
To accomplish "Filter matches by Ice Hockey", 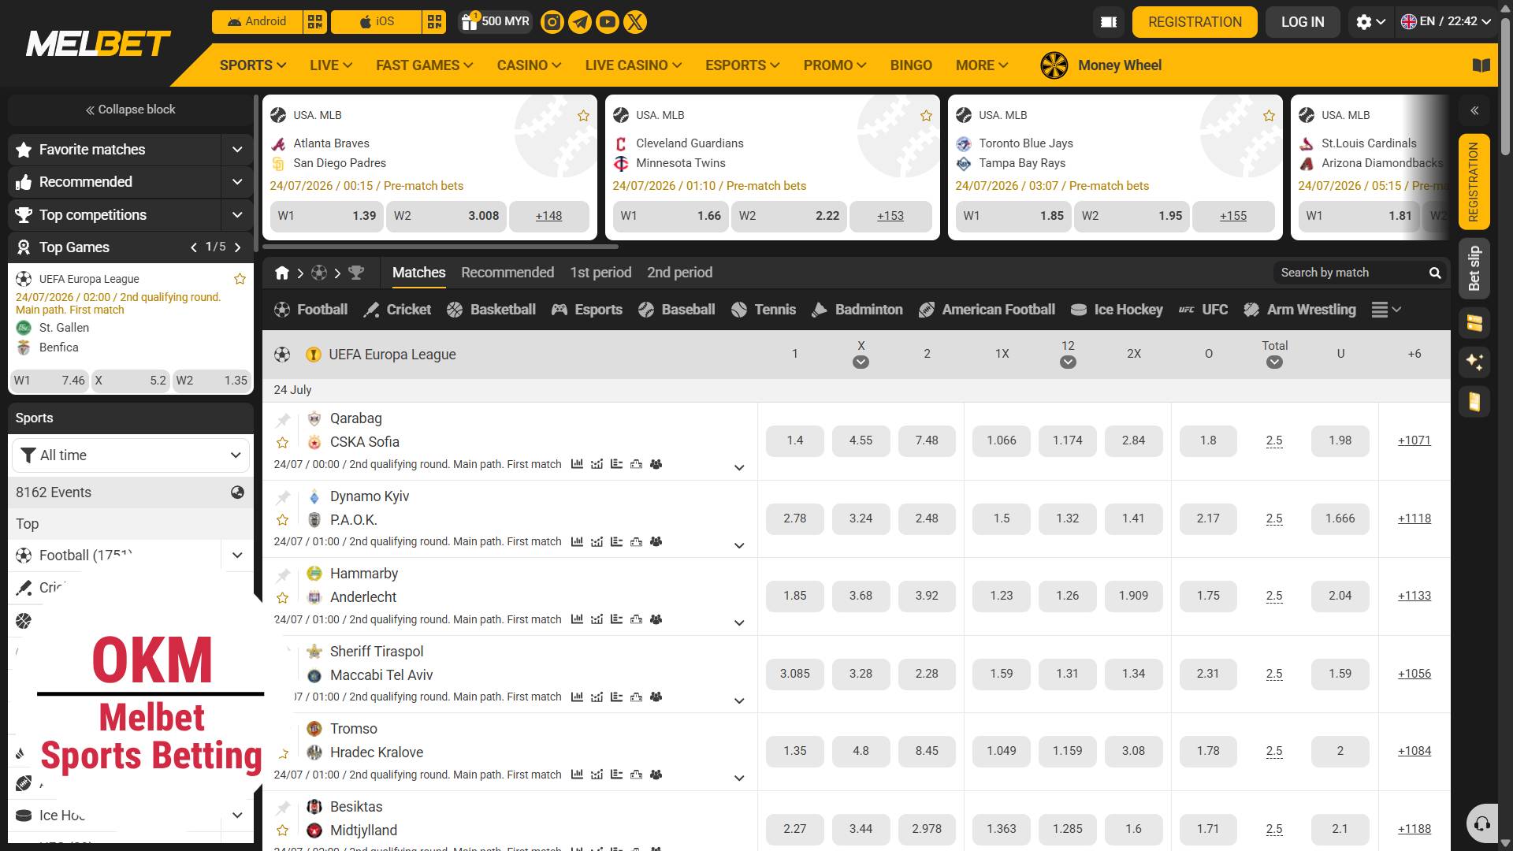I will tap(1117, 310).
